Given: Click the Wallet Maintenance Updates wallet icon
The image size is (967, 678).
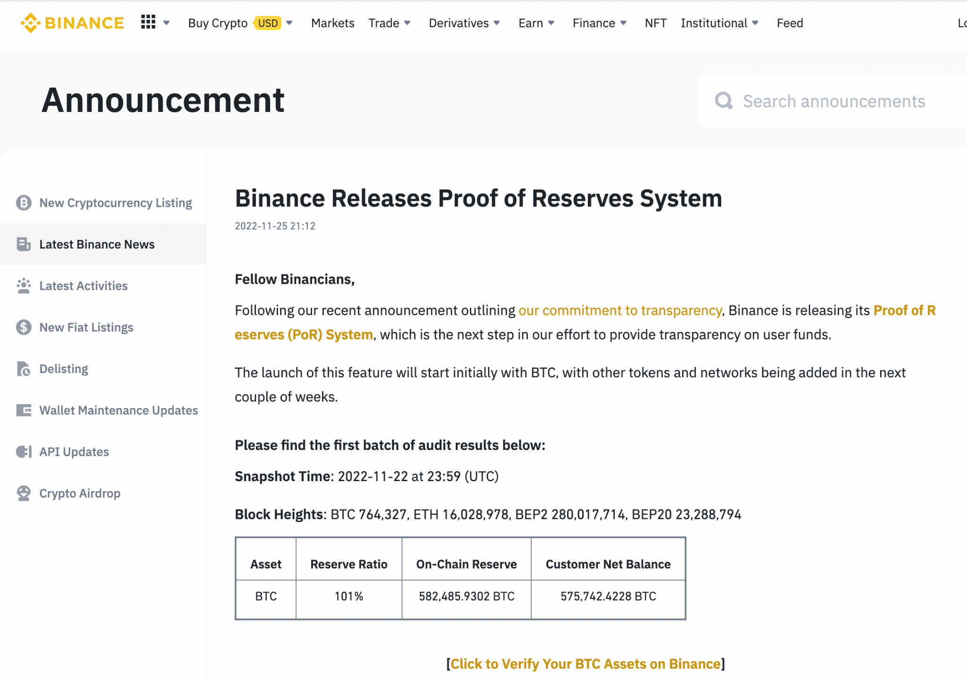Looking at the screenshot, I should (x=24, y=410).
